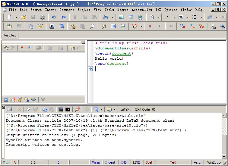This screenshot has width=228, height=166.
Task: Expand the console options folder dropdown arrow
Action: tap(115, 109)
